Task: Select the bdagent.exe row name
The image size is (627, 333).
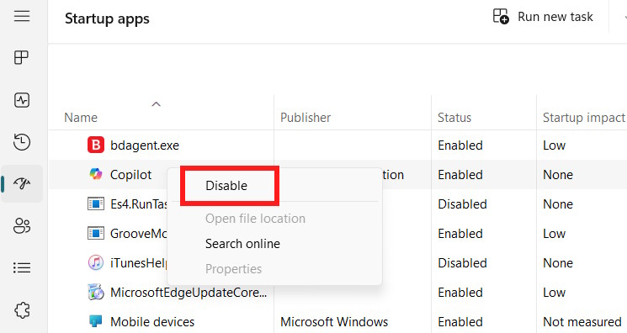Action: pyautogui.click(x=145, y=145)
